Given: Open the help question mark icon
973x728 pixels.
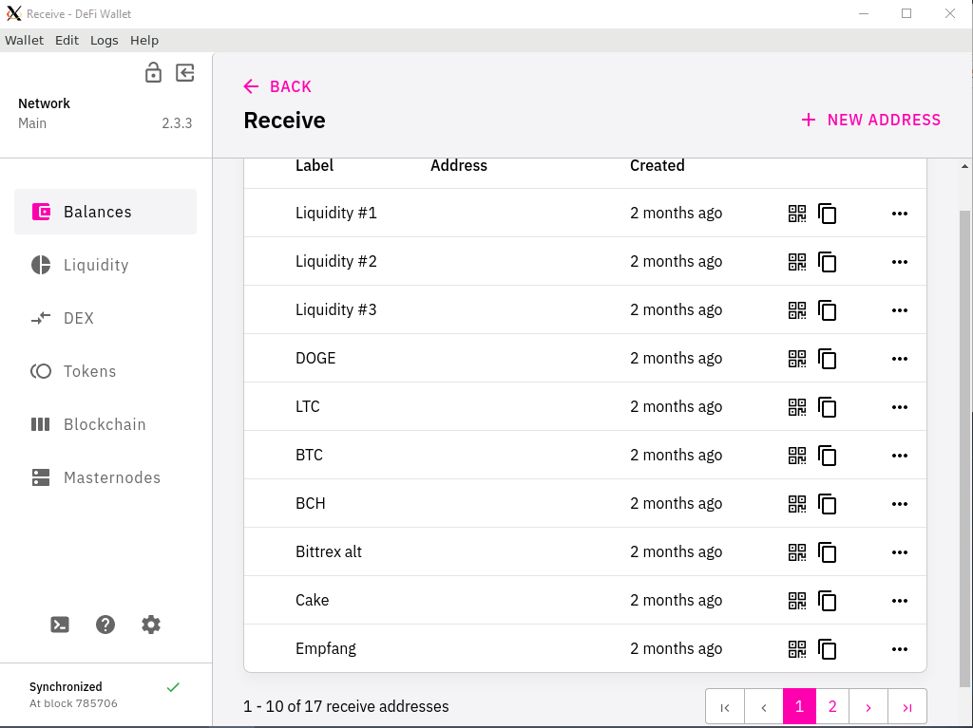Looking at the screenshot, I should (105, 625).
